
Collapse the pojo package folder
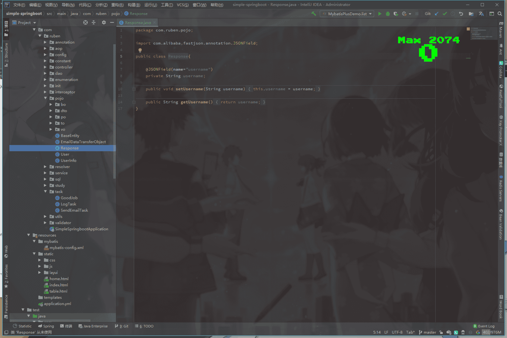pyautogui.click(x=45, y=98)
